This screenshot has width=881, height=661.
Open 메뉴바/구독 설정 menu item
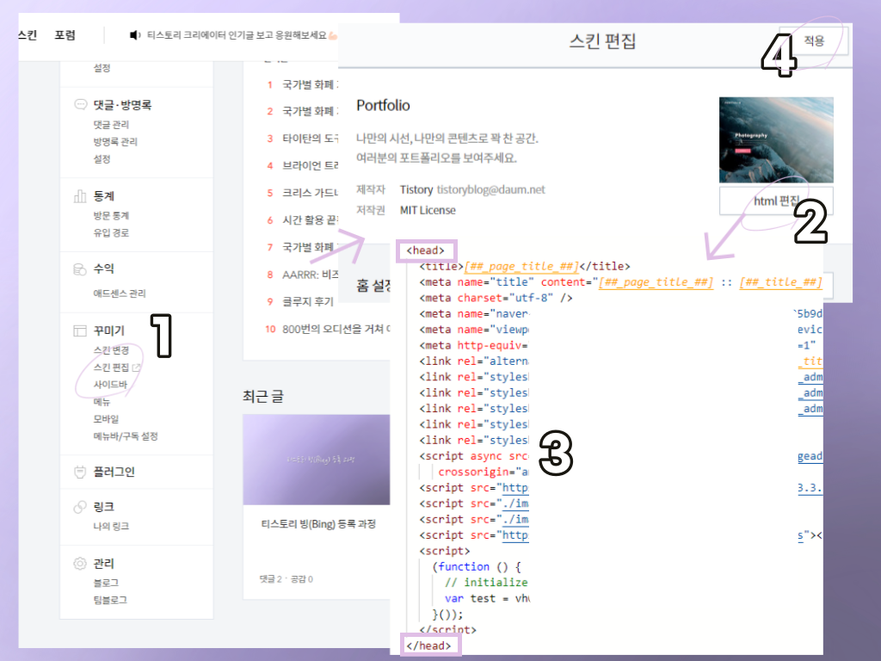(126, 436)
